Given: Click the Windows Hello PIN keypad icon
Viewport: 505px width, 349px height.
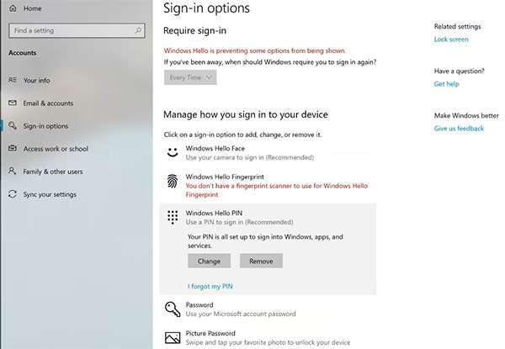Looking at the screenshot, I should point(172,217).
